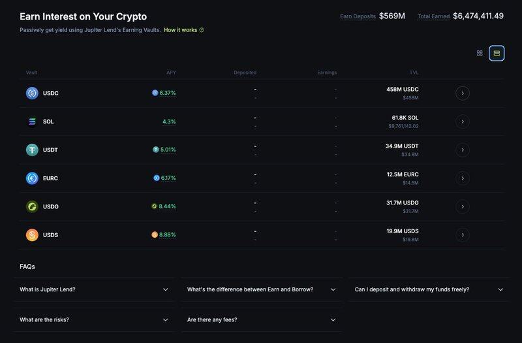Switch to grid view layout

(x=480, y=53)
